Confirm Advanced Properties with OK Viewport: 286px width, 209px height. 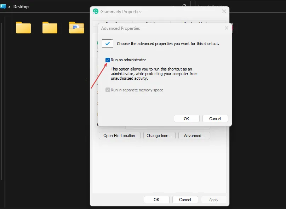(x=187, y=119)
